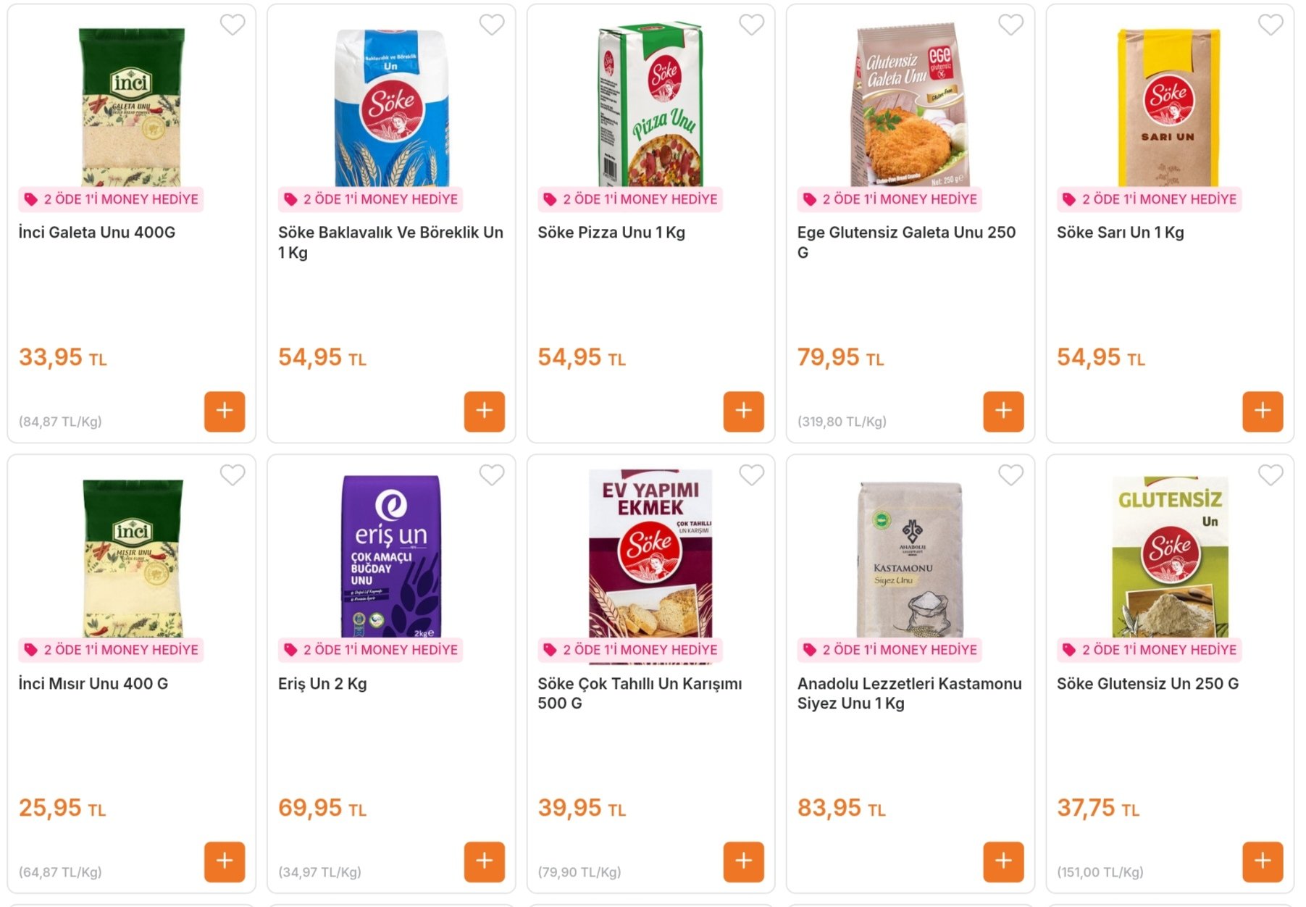Favorite Söke Baklavalık Ve Böreklik Un with heart
The width and height of the screenshot is (1306, 907).
pyautogui.click(x=492, y=25)
